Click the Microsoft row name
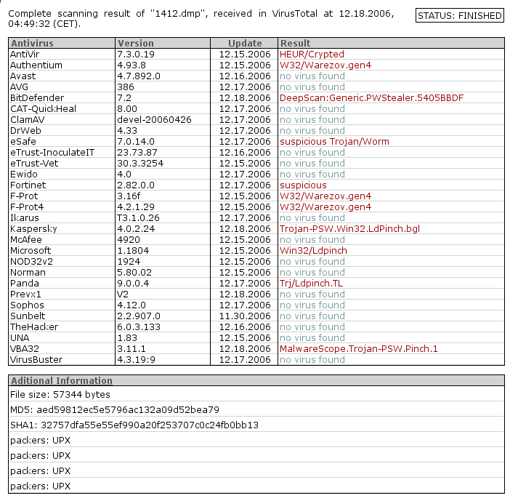This screenshot has width=518, height=501. [31, 251]
